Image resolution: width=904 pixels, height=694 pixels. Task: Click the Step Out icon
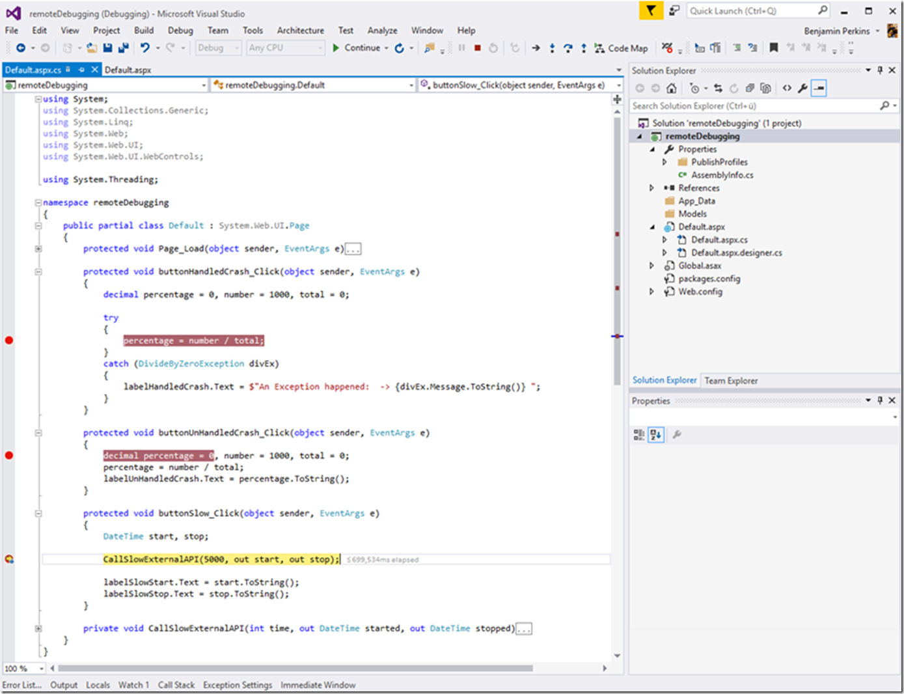point(584,48)
